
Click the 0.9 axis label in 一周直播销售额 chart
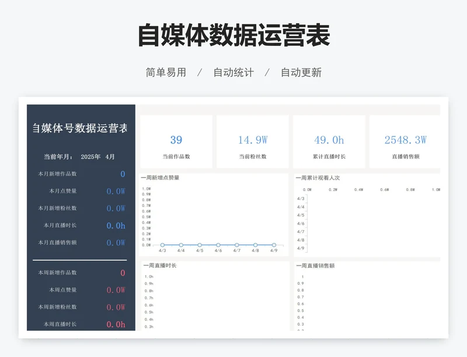(x=301, y=283)
